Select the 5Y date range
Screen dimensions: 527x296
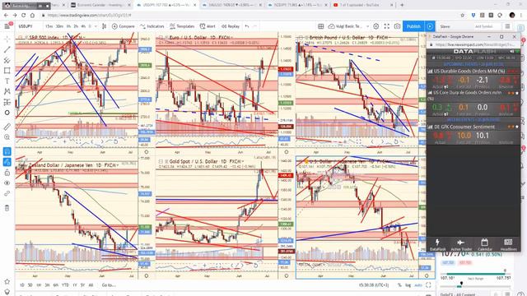[82, 285]
